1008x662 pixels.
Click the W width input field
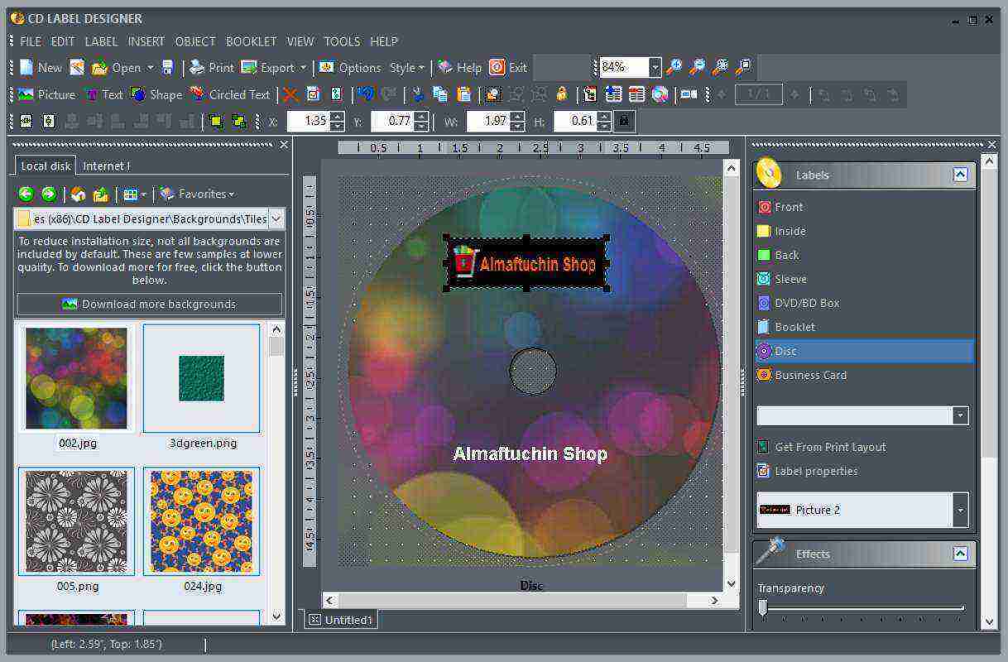488,122
